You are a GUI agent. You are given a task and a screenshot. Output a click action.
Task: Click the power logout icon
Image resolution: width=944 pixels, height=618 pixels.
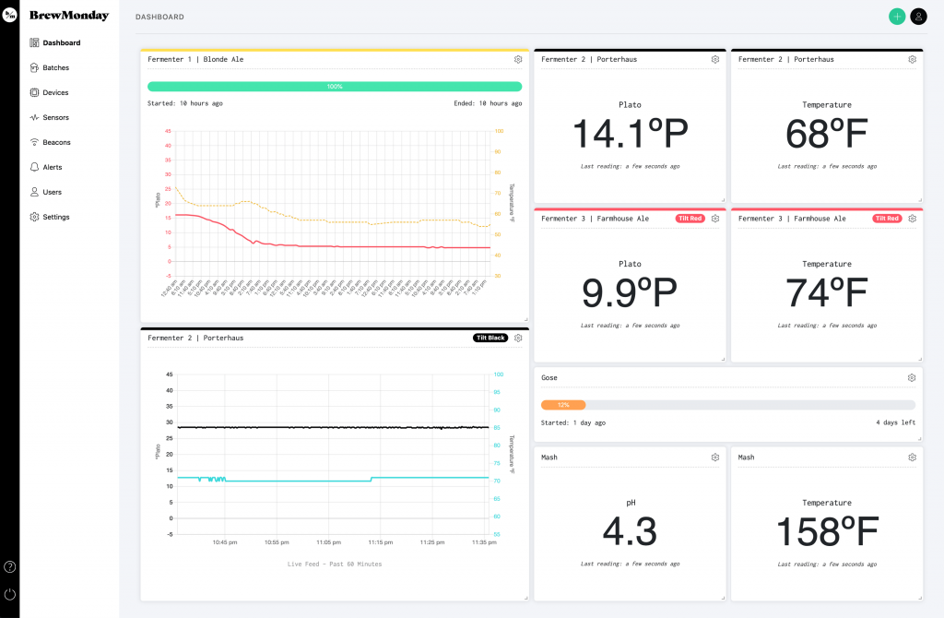point(10,595)
